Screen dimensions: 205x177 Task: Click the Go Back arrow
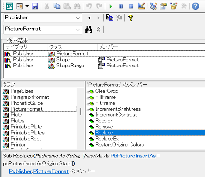point(89,18)
